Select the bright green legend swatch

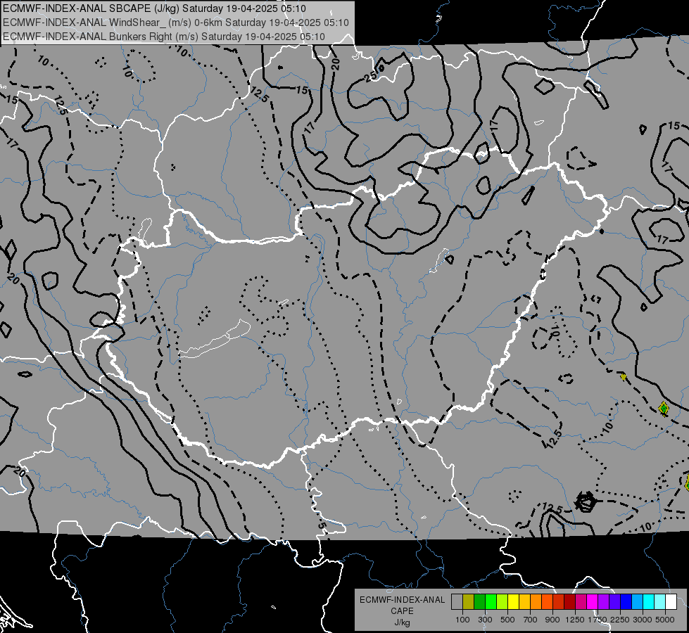(x=491, y=601)
